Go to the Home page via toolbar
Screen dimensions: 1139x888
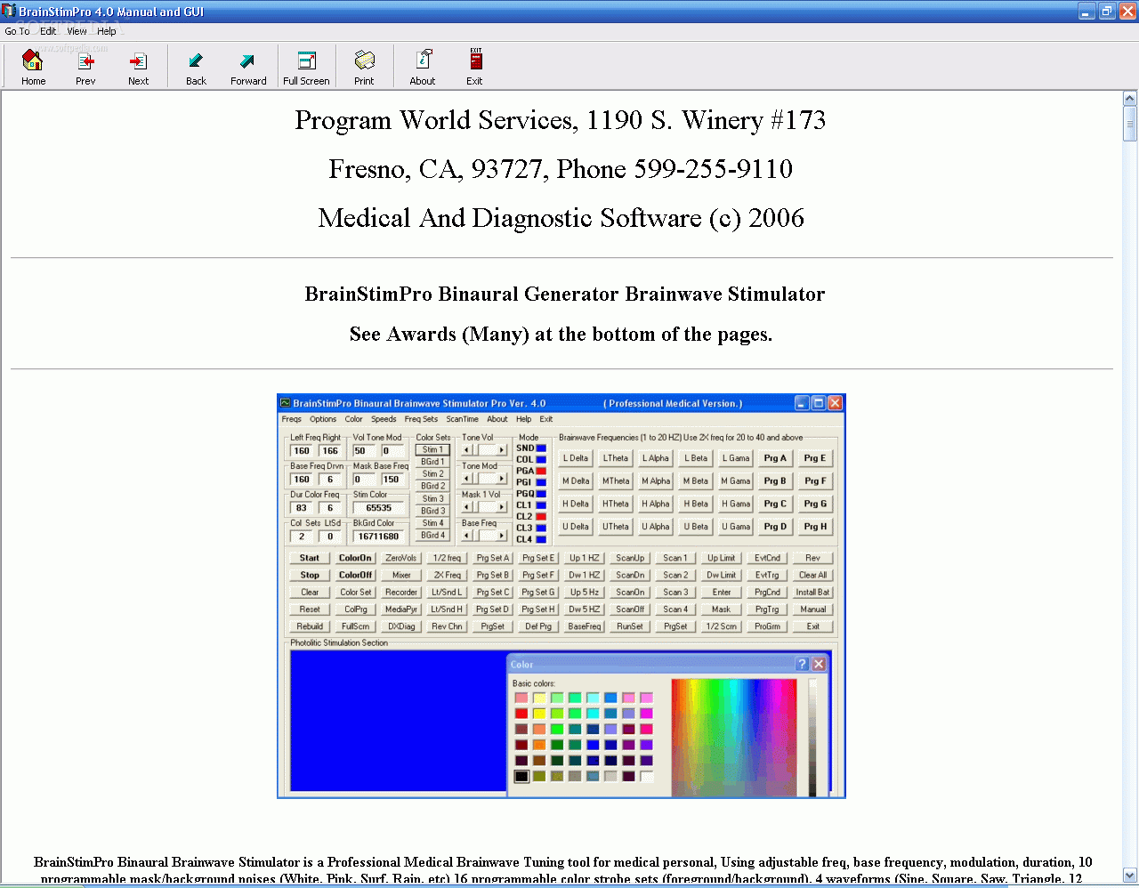(33, 67)
